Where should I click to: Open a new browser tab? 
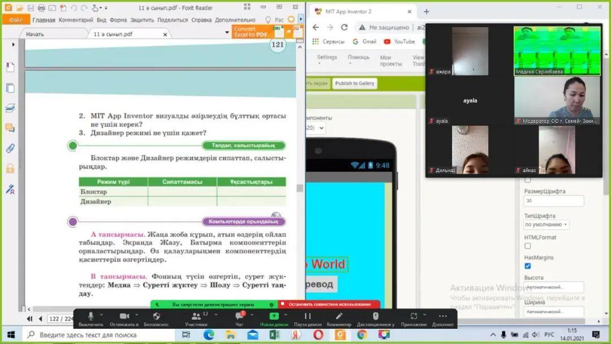pos(427,12)
